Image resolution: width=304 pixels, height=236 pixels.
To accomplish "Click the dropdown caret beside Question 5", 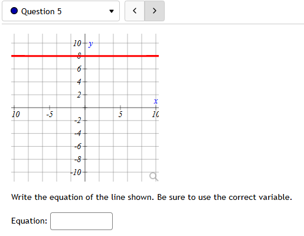I will point(112,11).
